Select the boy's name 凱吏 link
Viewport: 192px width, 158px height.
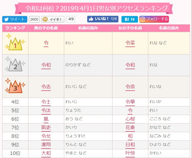tap(46, 127)
